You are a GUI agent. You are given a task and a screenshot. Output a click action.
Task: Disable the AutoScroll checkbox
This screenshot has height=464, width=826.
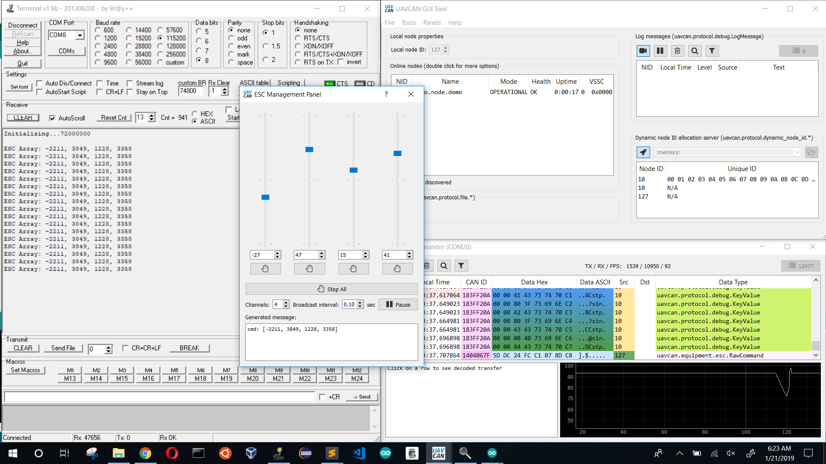point(52,118)
